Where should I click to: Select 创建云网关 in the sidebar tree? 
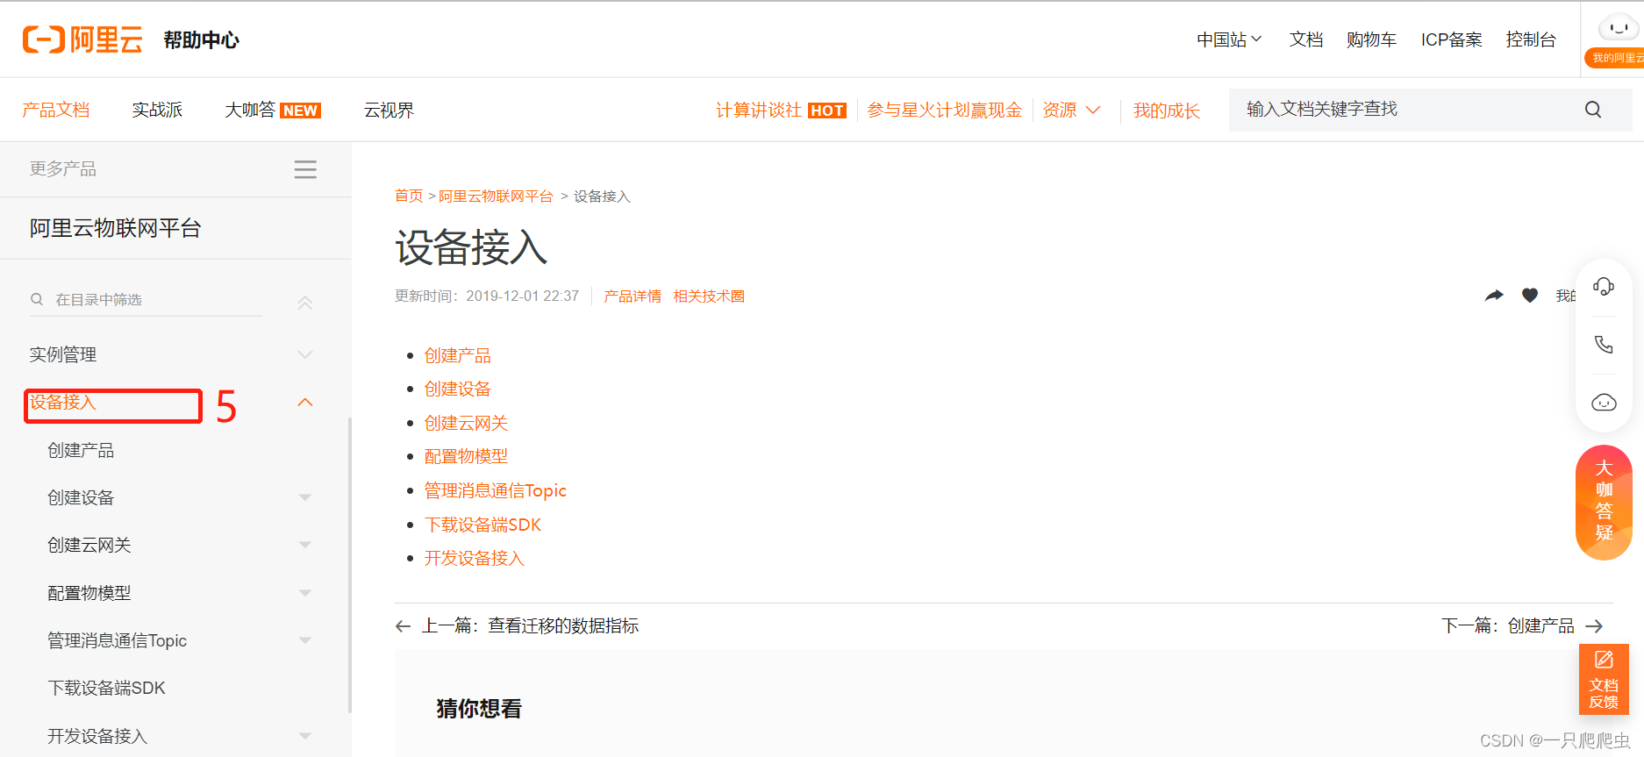pyautogui.click(x=89, y=545)
